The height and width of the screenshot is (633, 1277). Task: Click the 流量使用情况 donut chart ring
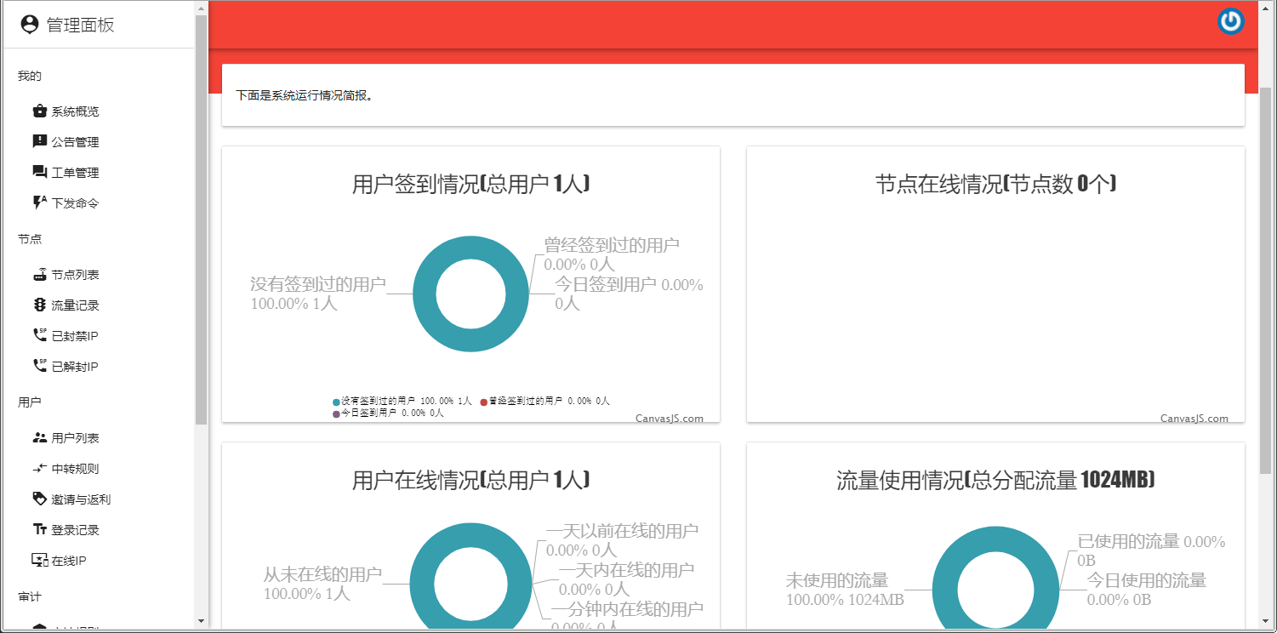click(x=945, y=589)
